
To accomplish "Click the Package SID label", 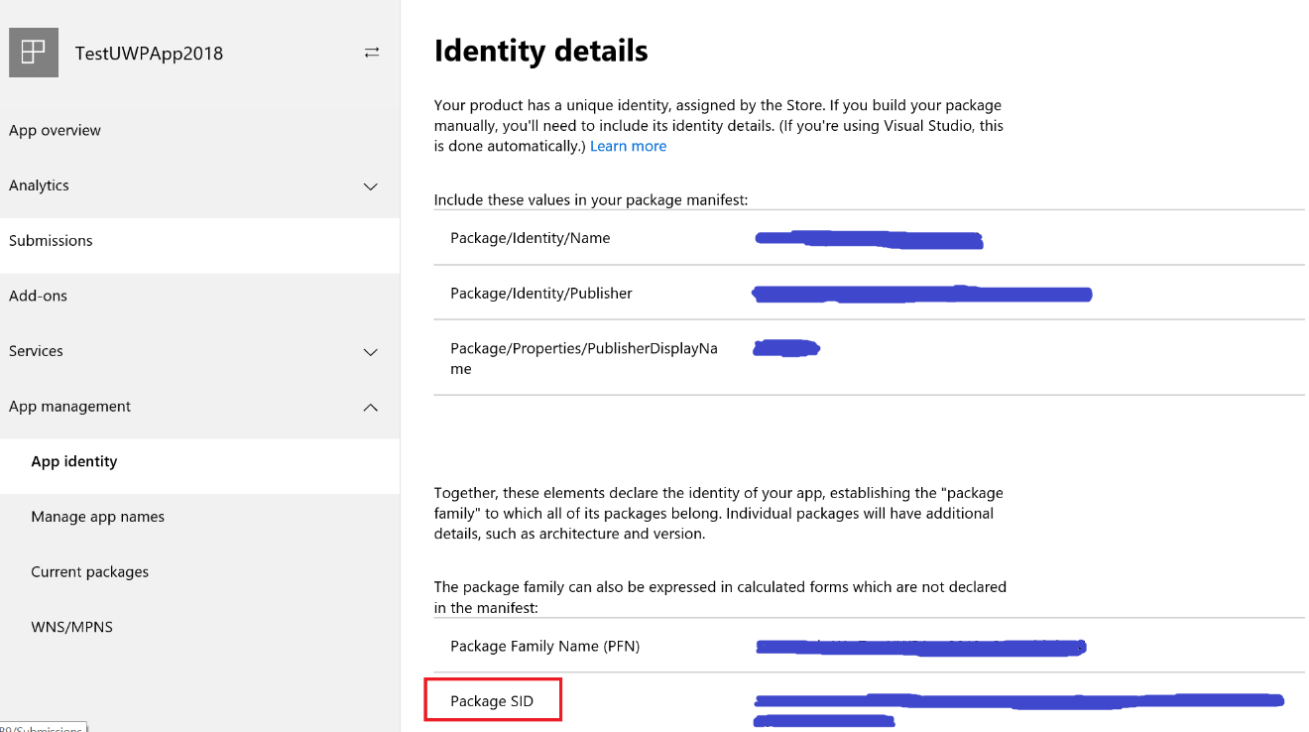I will click(x=492, y=701).
